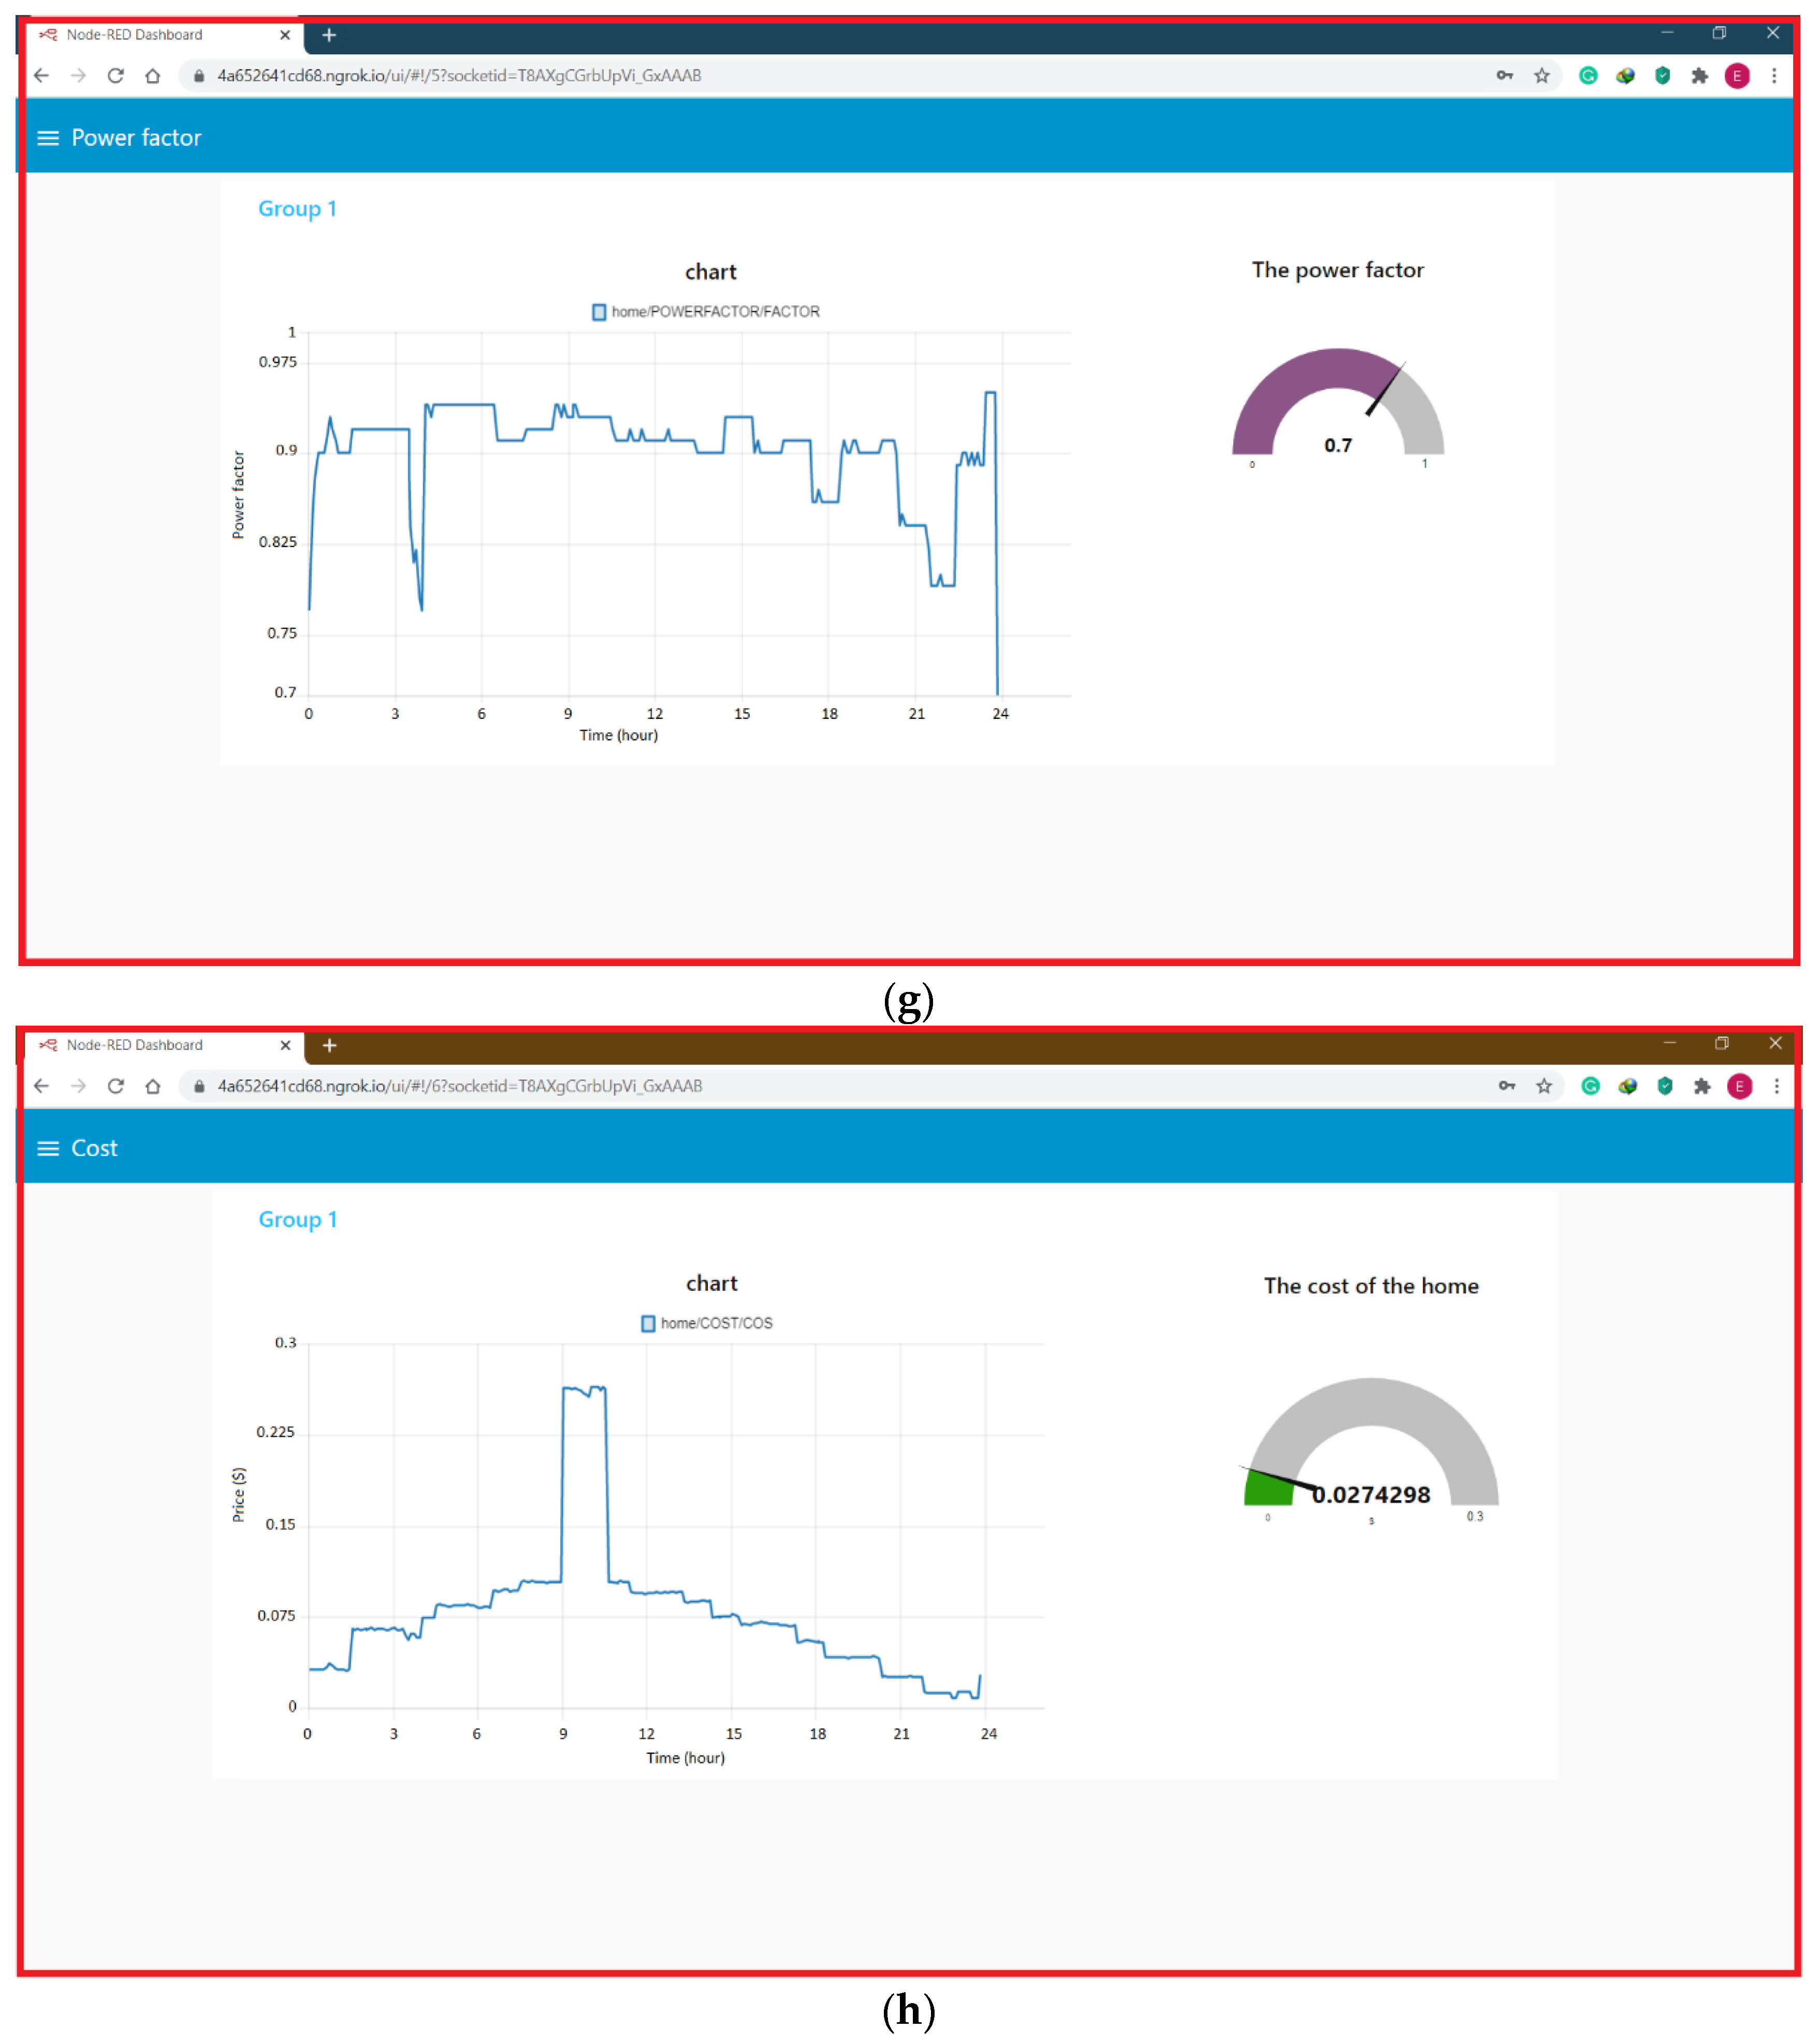Select the Node-RED Dashboard tab in Cost window
The image size is (1820, 2044).
point(135,1045)
